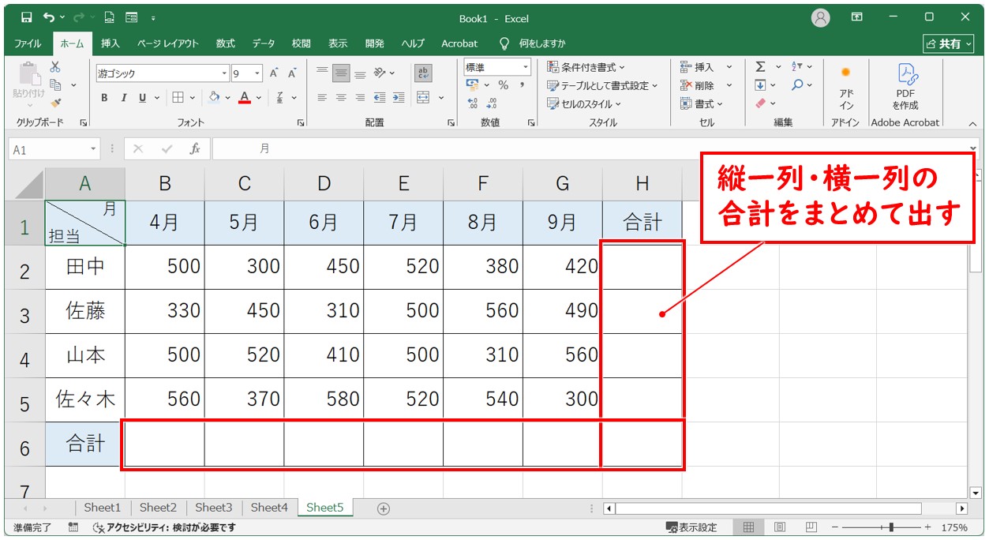Add a new sheet with plus icon
This screenshot has width=989, height=540.
click(384, 508)
